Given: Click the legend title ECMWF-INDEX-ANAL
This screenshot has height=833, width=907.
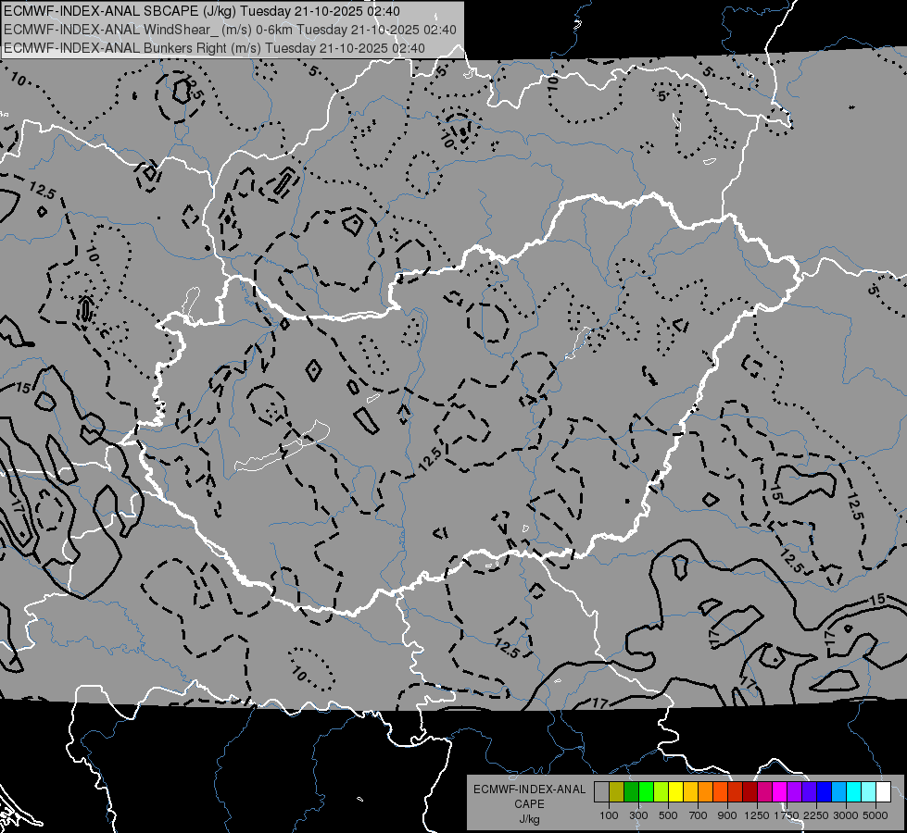Looking at the screenshot, I should tap(529, 789).
